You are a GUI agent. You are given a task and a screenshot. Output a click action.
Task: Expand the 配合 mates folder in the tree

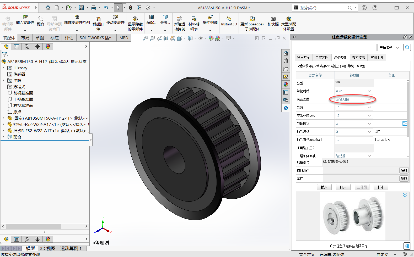click(x=3, y=137)
